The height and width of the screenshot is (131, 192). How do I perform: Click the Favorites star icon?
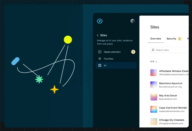click(100, 59)
